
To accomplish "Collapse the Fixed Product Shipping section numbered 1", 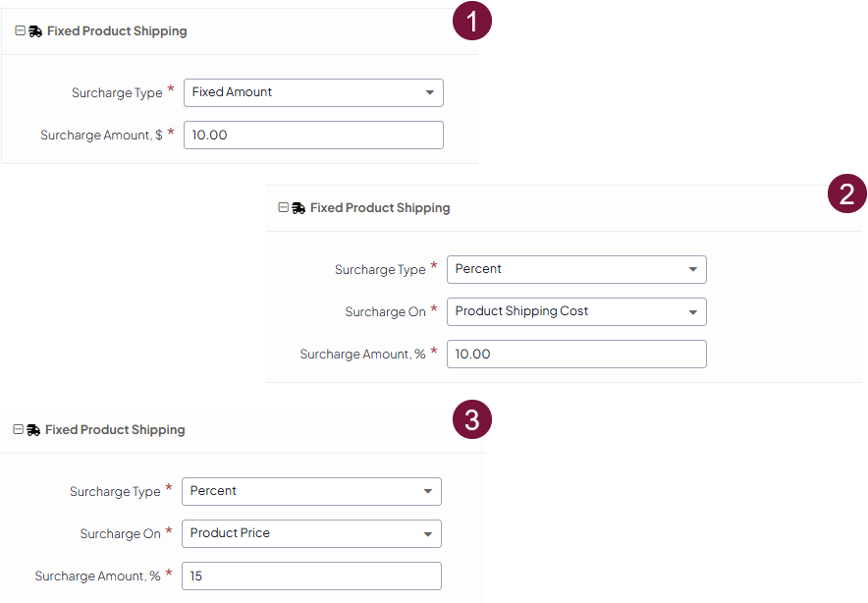I will coord(20,31).
